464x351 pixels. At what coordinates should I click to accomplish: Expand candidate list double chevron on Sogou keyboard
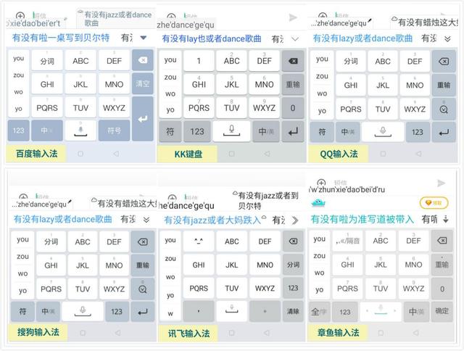point(146,220)
